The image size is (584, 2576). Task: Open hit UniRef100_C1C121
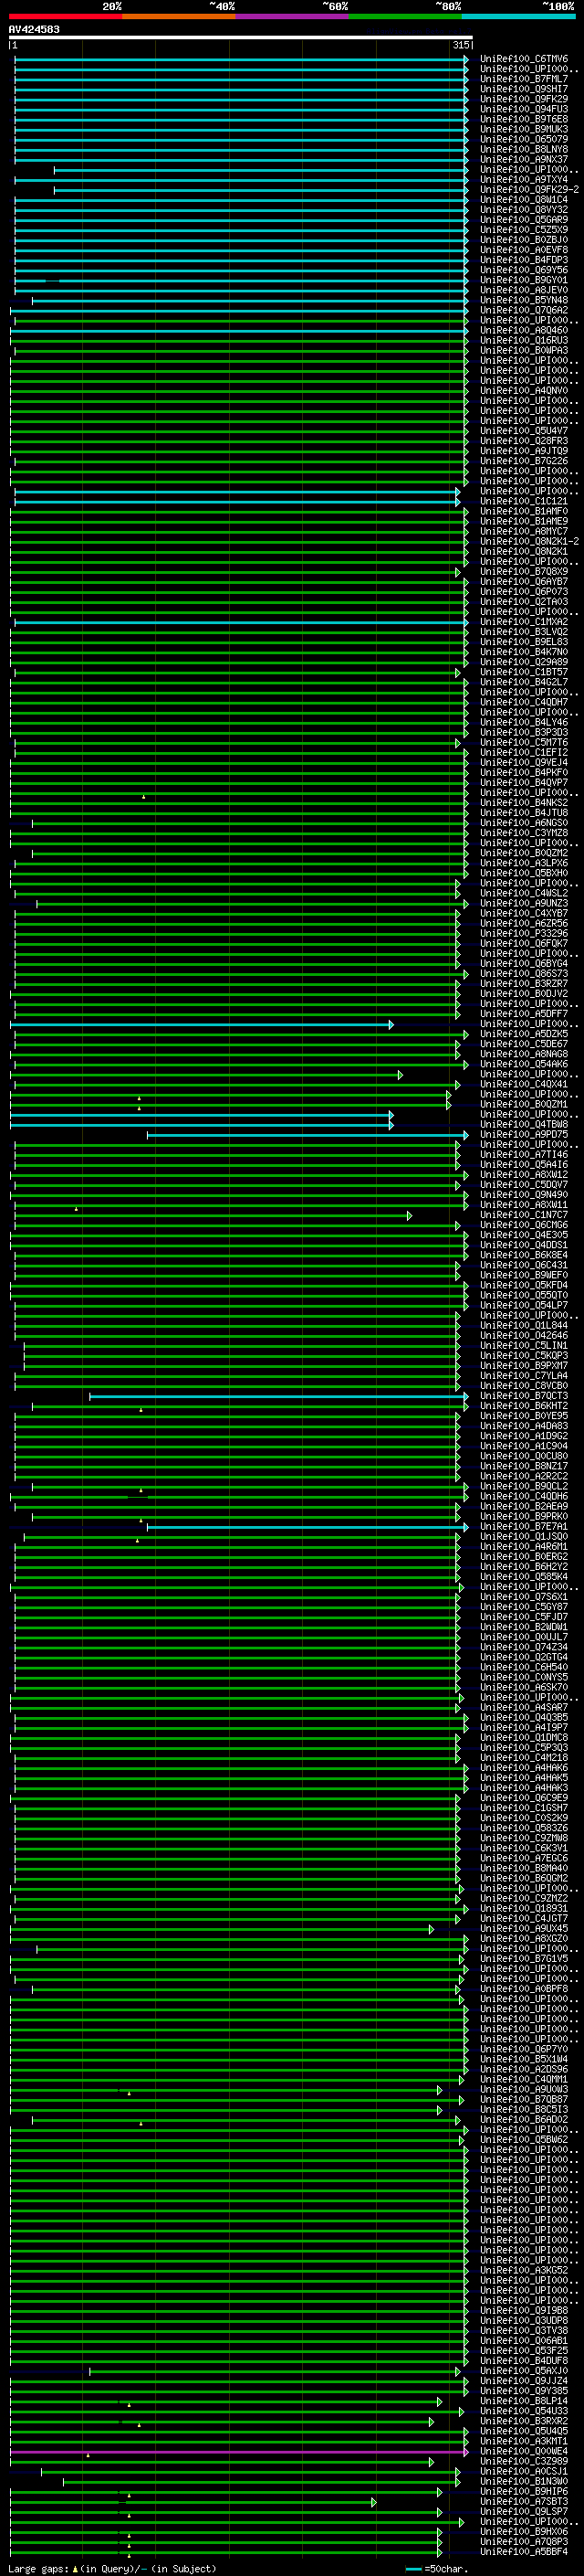coord(523,502)
